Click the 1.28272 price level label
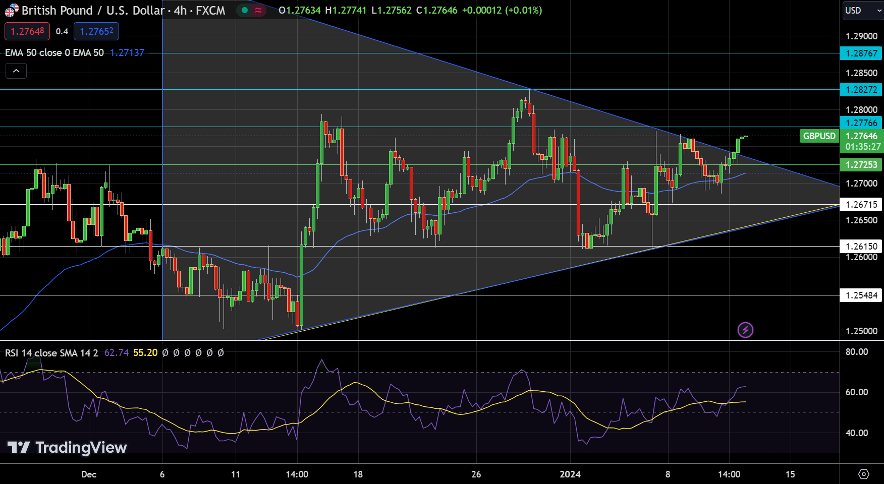The height and width of the screenshot is (484, 884). (x=861, y=89)
